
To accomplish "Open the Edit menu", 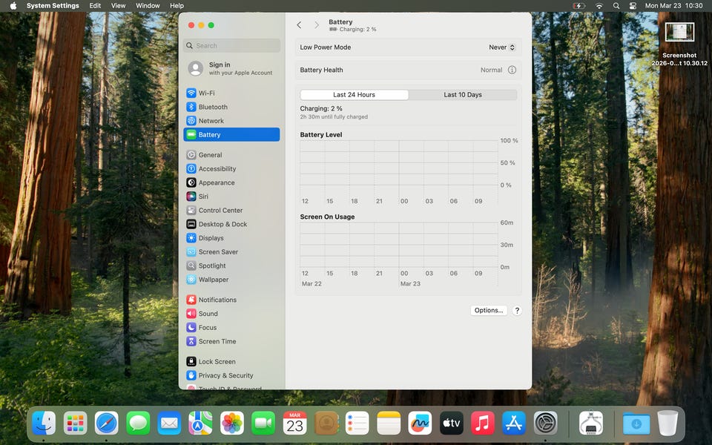I will tap(95, 6).
